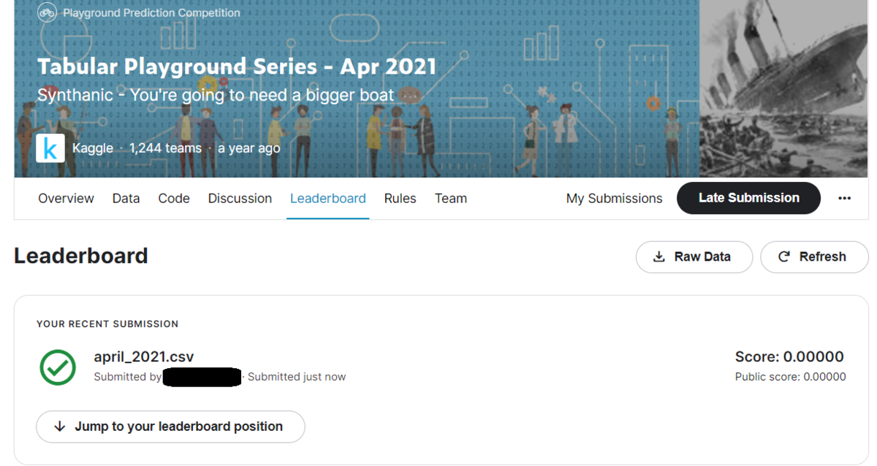The width and height of the screenshot is (877, 466).
Task: Click the Playground Prediction Competition badge icon
Action: 48,12
